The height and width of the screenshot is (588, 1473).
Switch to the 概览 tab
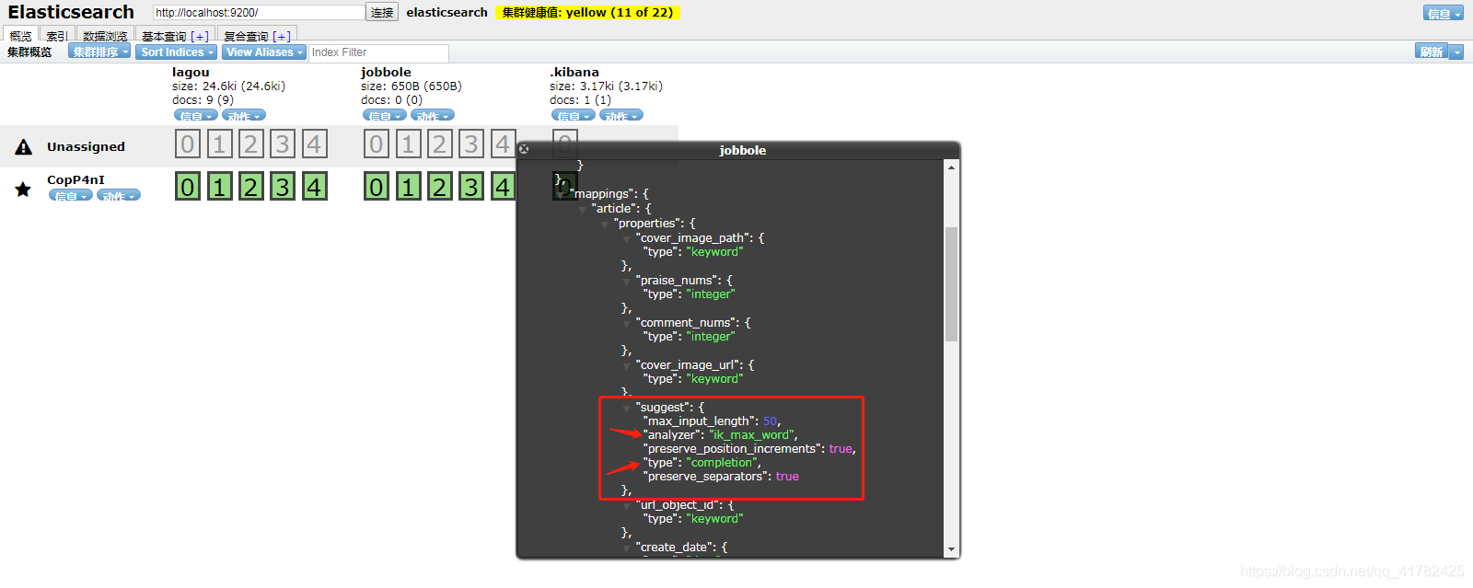(x=20, y=36)
